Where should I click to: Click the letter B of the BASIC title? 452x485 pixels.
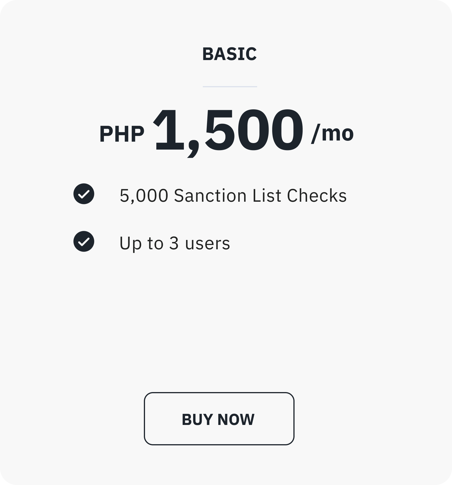[x=208, y=54]
